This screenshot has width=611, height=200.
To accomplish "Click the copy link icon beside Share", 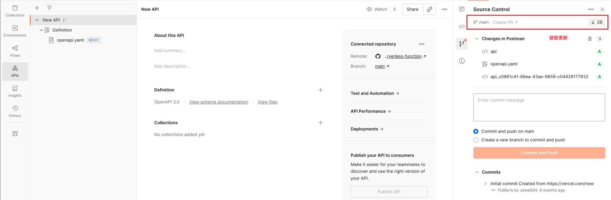I will pyautogui.click(x=429, y=9).
